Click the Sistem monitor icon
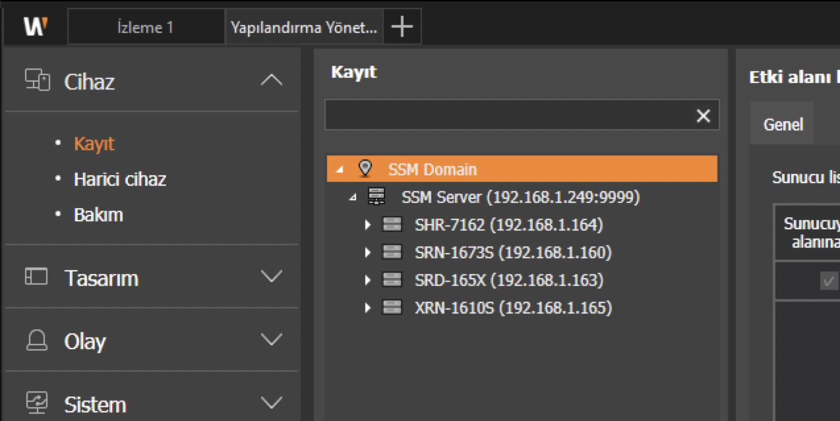Image resolution: width=840 pixels, height=421 pixels. pyautogui.click(x=36, y=402)
